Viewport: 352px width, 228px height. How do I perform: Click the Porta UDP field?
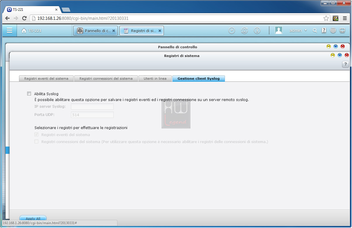tap(92, 115)
